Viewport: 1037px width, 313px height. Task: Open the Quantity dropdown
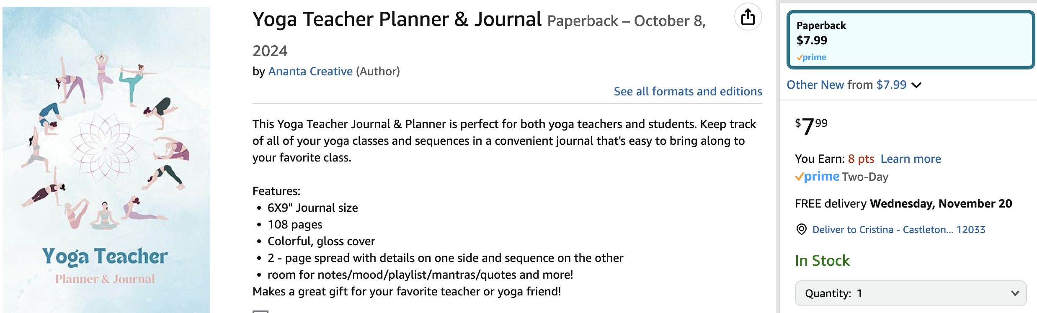pos(911,293)
